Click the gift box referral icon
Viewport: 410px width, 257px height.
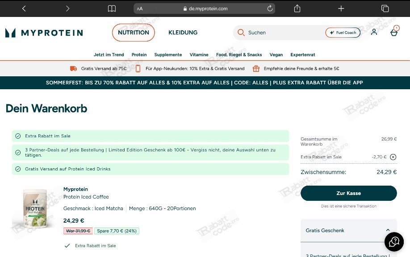(256, 68)
